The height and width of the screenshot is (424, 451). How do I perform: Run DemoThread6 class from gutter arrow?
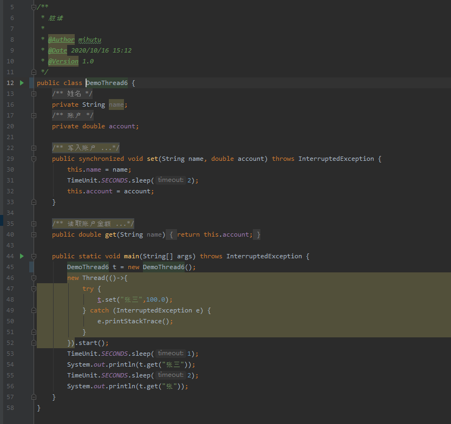point(22,83)
